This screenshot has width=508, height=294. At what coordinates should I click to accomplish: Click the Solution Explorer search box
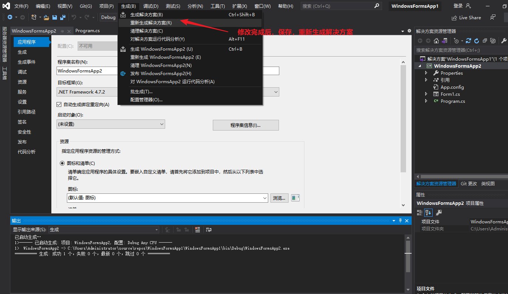click(x=461, y=50)
